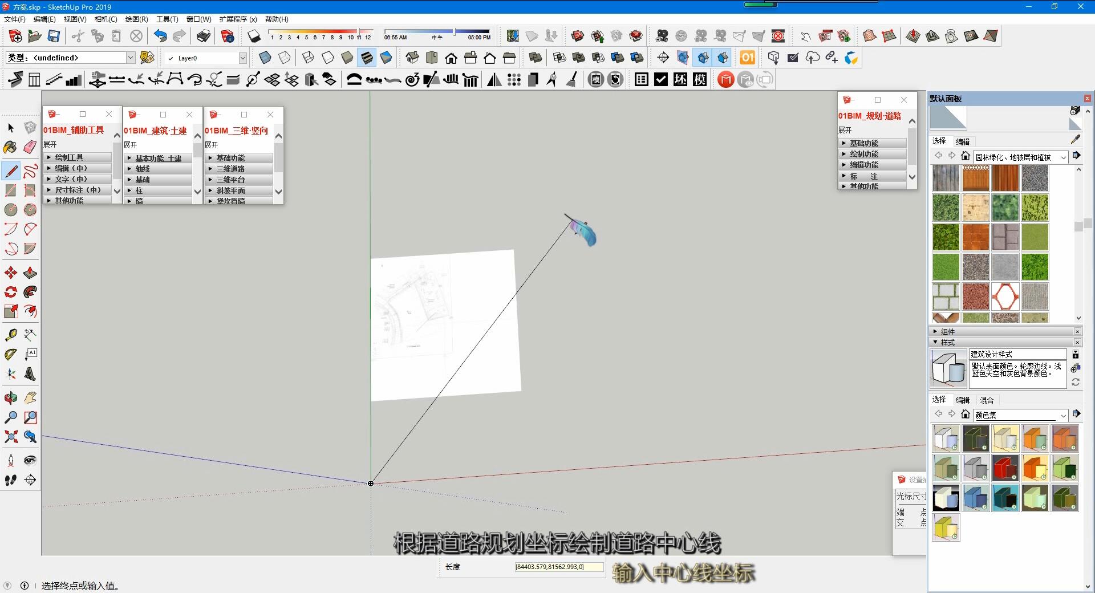Select the Follow Me tool
The image size is (1095, 593).
click(30, 292)
